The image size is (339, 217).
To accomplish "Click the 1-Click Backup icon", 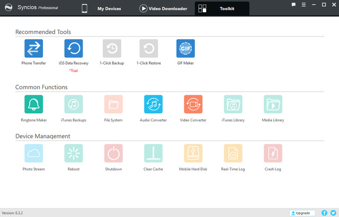I will tap(112, 49).
